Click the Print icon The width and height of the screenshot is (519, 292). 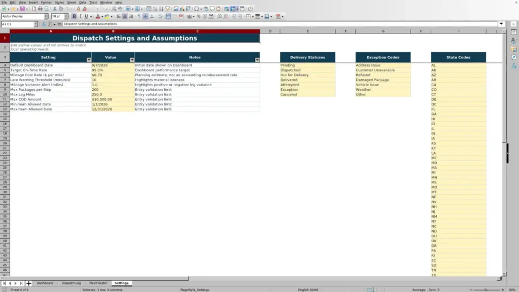coord(40,9)
